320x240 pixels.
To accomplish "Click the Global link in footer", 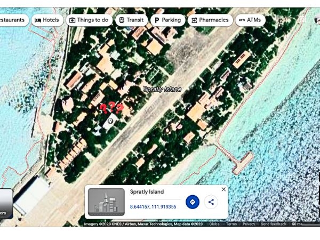I will point(215,224).
